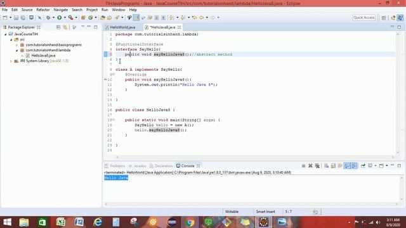Click the New Java Package icon

[x=83, y=18]
